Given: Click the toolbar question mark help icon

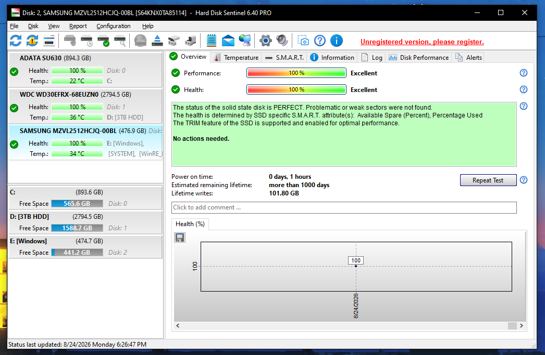Looking at the screenshot, I should [320, 41].
